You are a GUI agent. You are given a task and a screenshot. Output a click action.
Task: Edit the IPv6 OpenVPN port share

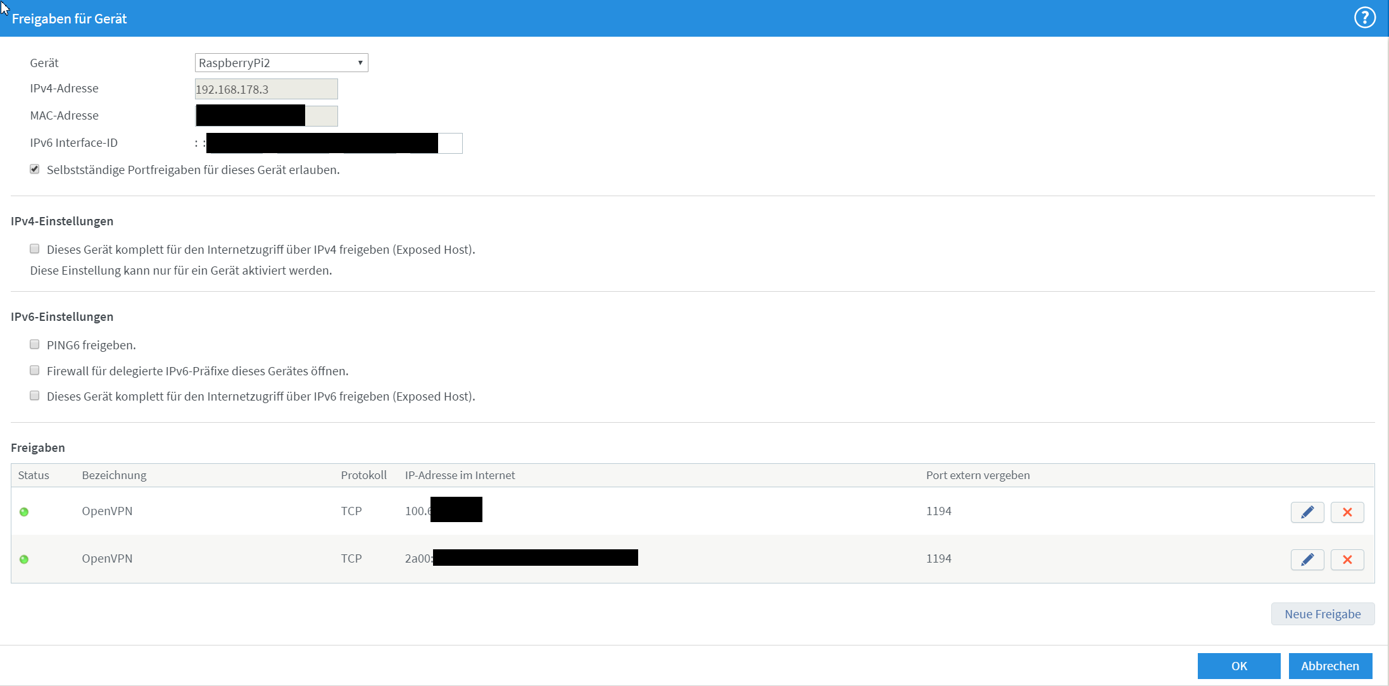1307,559
